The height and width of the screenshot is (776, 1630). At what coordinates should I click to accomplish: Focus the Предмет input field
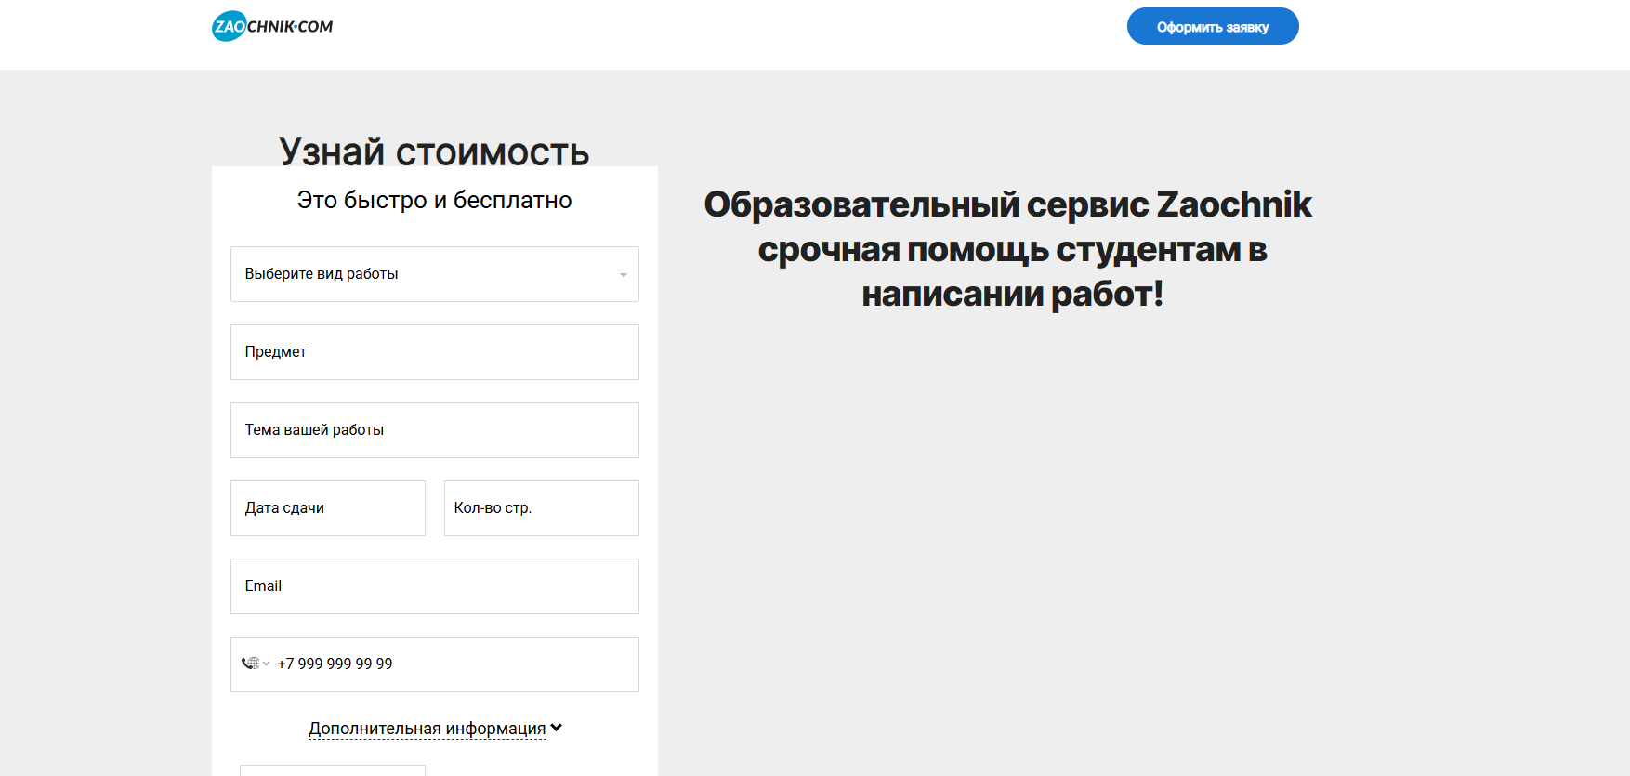coord(434,352)
